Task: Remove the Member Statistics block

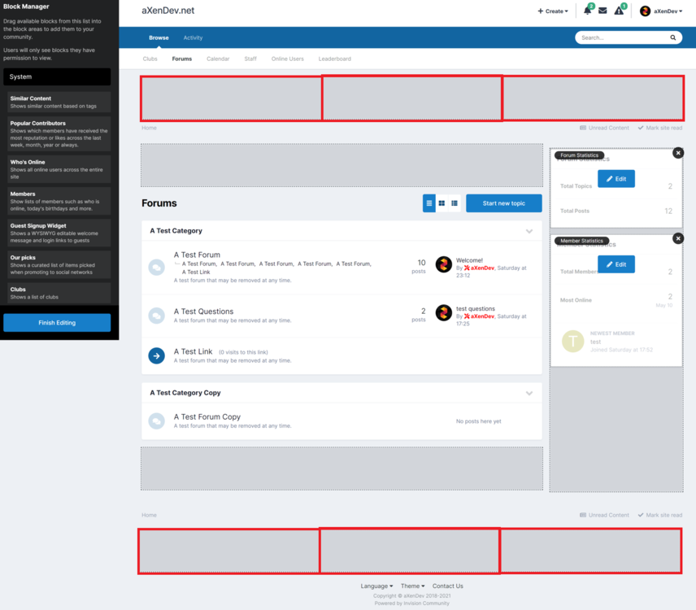Action: coord(678,238)
